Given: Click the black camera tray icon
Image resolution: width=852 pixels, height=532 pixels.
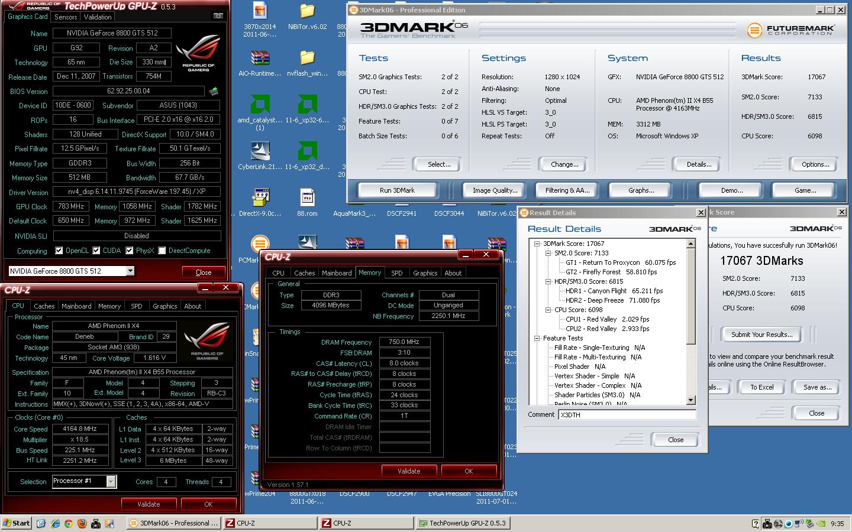Looking at the screenshot, I should coord(767,523).
